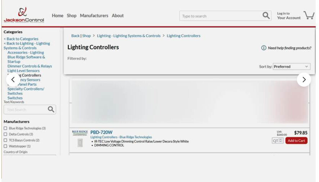
Task: Click the sidebar keyword search magnifier icon
Action: click(x=51, y=109)
